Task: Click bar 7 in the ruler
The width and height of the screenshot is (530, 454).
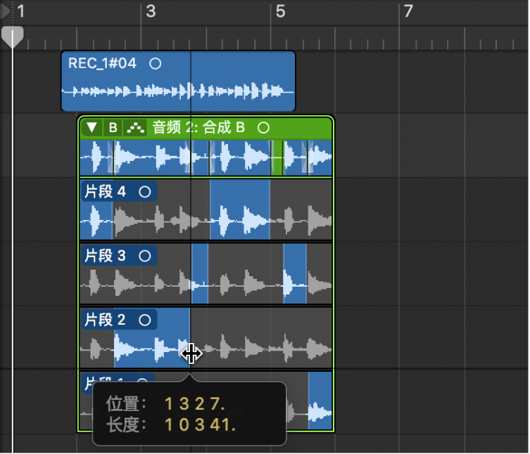Action: click(408, 11)
